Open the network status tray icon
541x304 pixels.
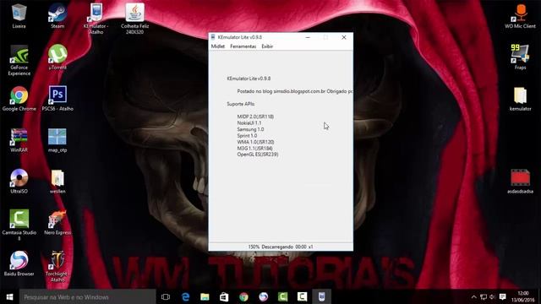click(x=484, y=296)
